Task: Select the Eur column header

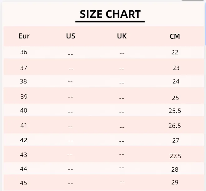Action: point(24,36)
